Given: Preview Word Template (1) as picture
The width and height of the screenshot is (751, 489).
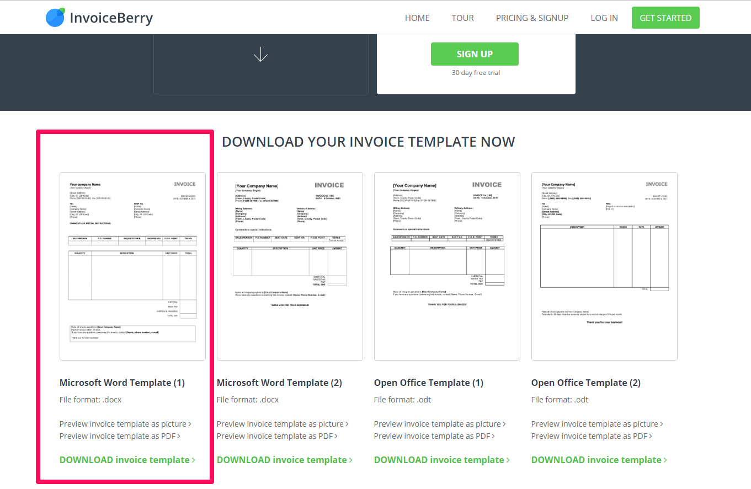Looking at the screenshot, I should (125, 424).
